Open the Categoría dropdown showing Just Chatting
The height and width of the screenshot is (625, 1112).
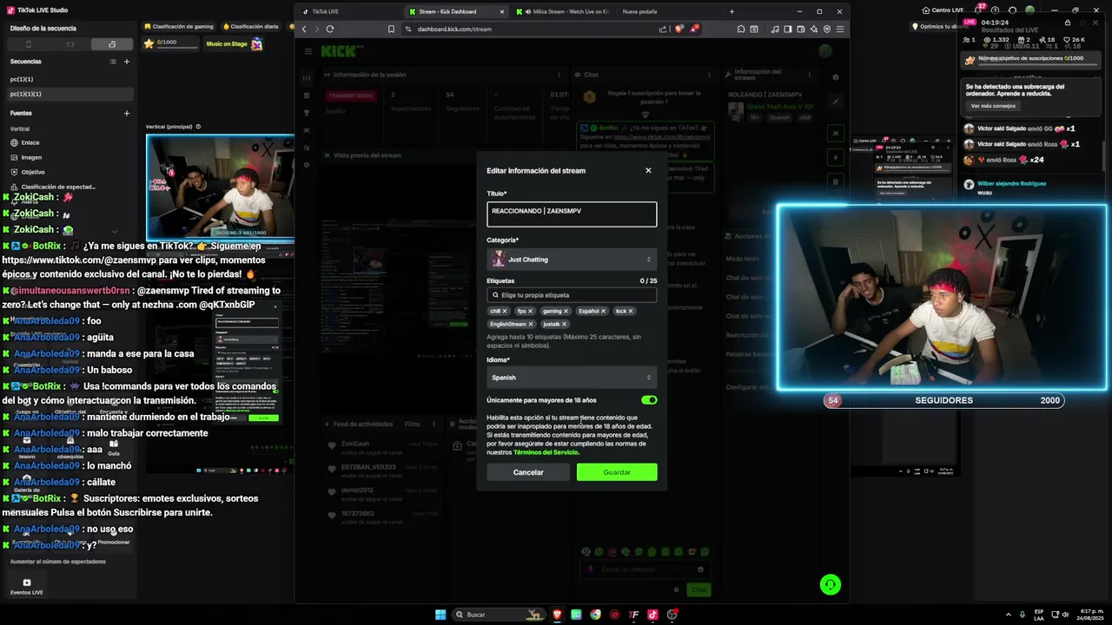tap(572, 259)
